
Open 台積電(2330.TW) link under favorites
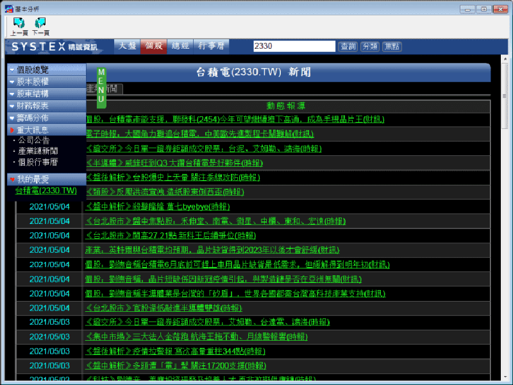click(x=46, y=191)
